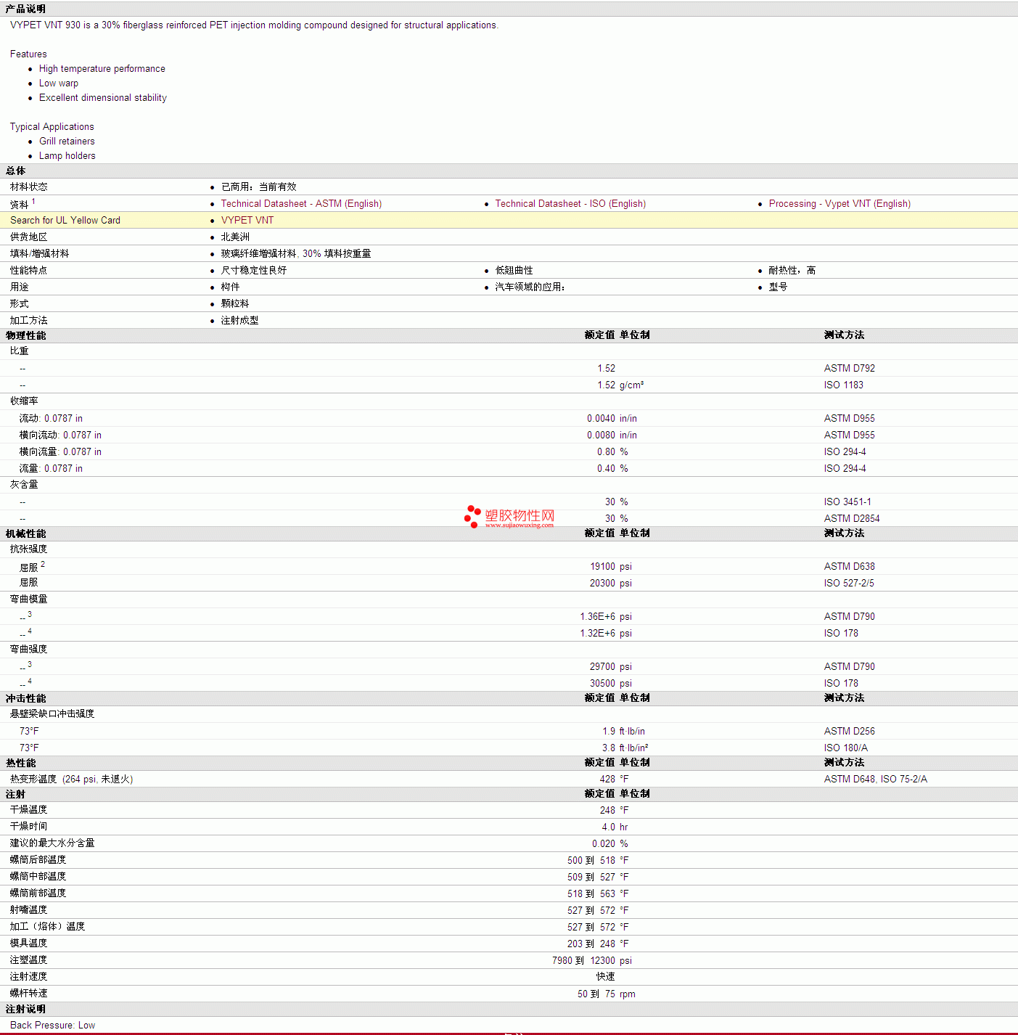Click the 1.36E+6 flexural modulus value
The height and width of the screenshot is (1035, 1018).
[x=597, y=617]
